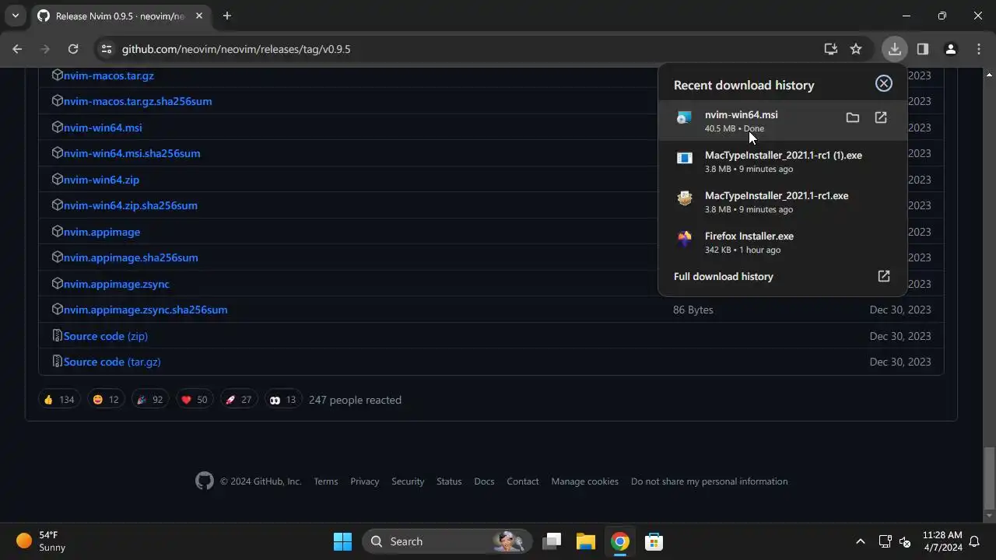This screenshot has width=996, height=560.
Task: Show hidden system tray icons
Action: (x=861, y=541)
